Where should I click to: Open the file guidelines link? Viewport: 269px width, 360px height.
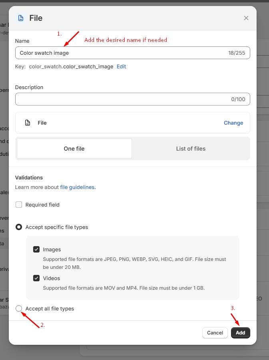tap(78, 187)
